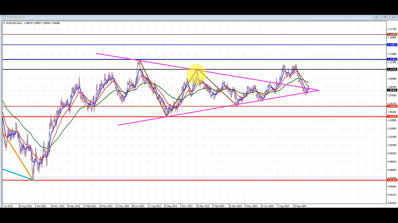Viewport: 398px width, 223px height.
Task: Click the 20 Sep 2024 date label
Action: [x=300, y=206]
